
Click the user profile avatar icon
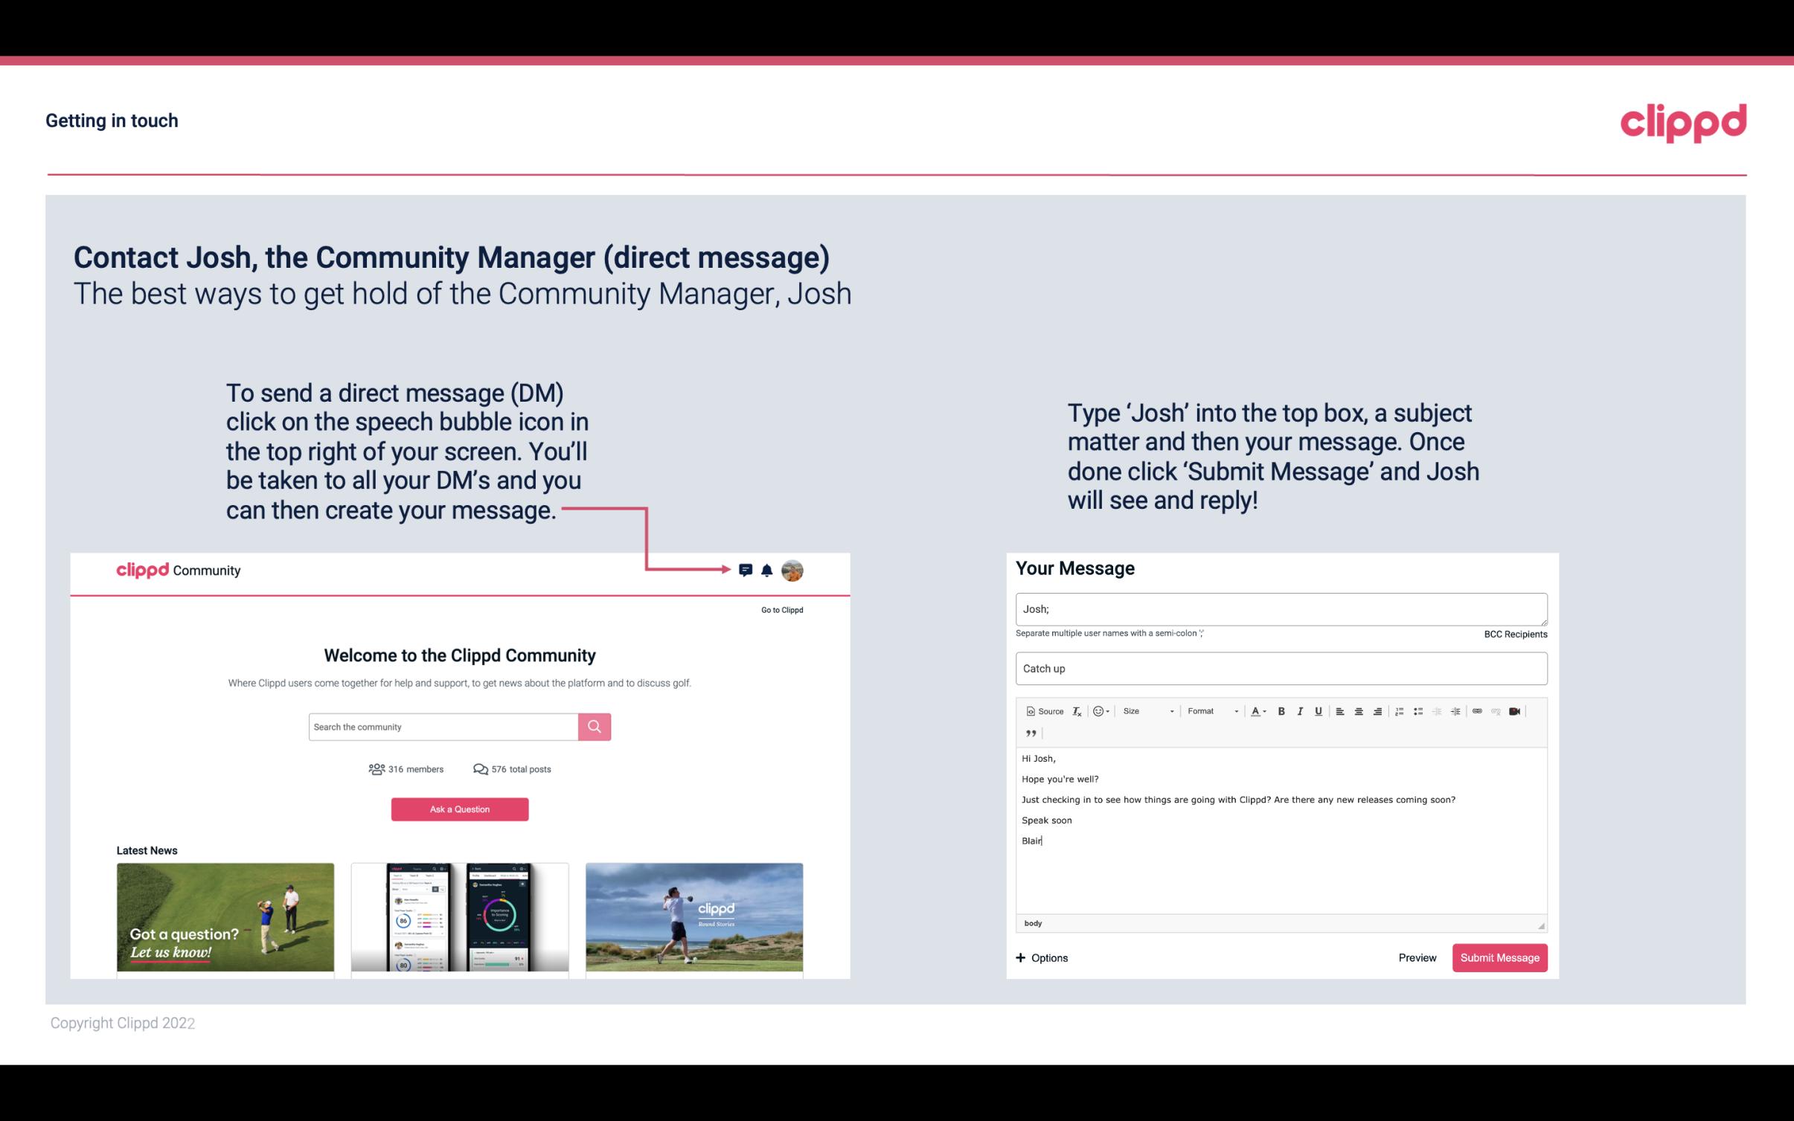coord(793,571)
